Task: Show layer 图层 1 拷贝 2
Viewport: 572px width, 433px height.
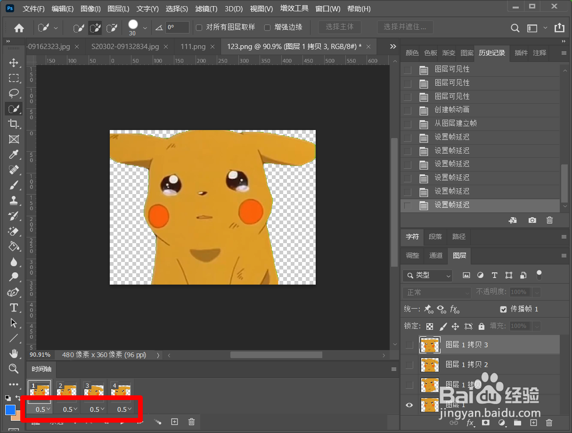Action: point(409,365)
